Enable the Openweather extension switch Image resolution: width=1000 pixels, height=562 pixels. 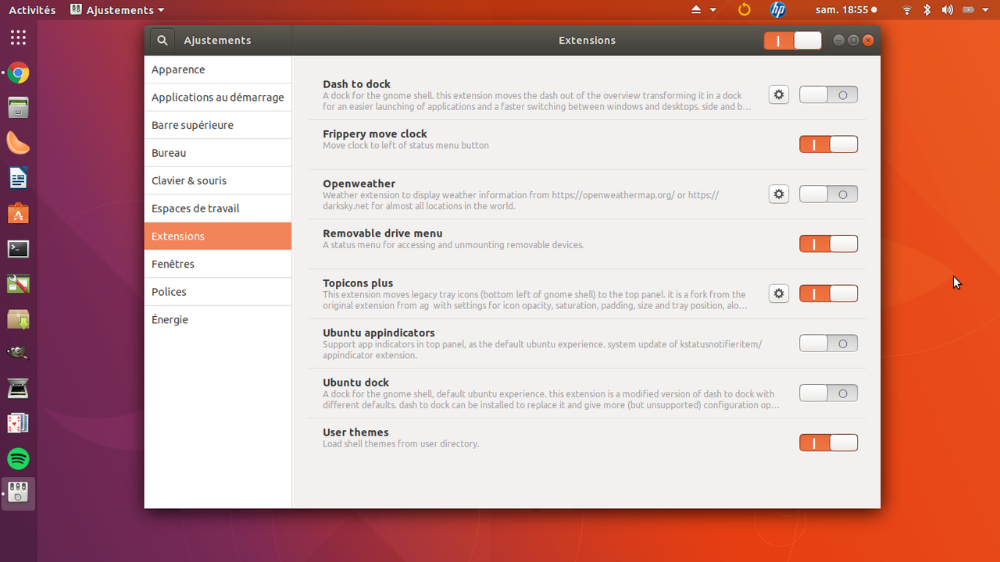(828, 194)
